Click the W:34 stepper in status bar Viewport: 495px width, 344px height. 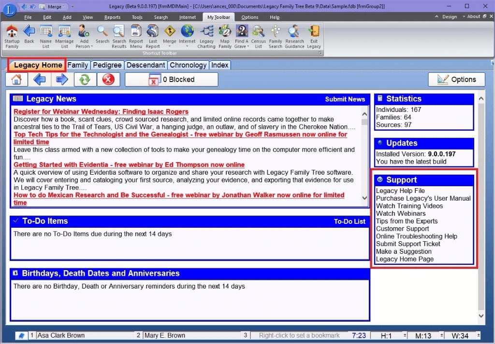(x=478, y=335)
